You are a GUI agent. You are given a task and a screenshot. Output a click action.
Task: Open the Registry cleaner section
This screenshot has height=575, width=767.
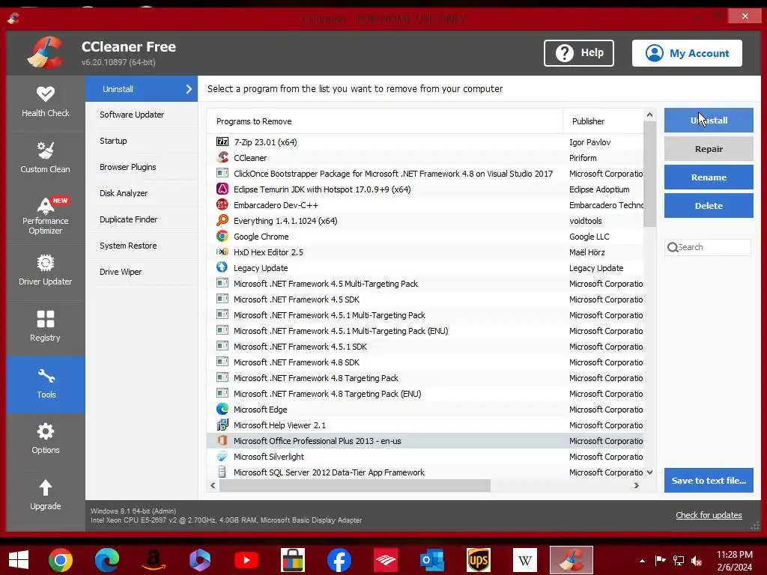(46, 327)
